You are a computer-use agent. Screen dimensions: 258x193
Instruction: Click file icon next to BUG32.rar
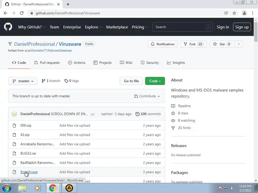pyautogui.click(x=14, y=154)
